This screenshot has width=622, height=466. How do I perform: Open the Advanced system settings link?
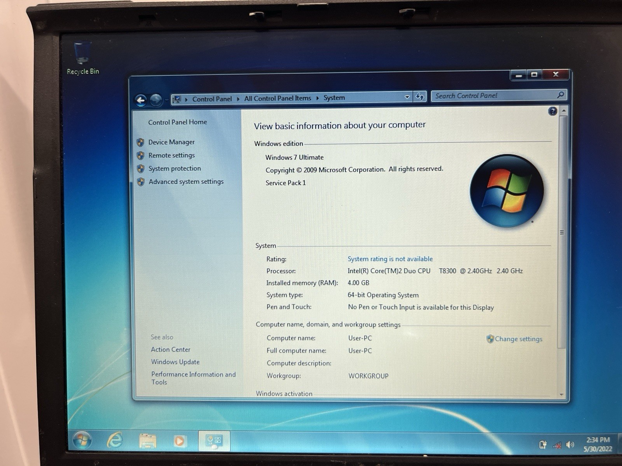click(x=186, y=181)
